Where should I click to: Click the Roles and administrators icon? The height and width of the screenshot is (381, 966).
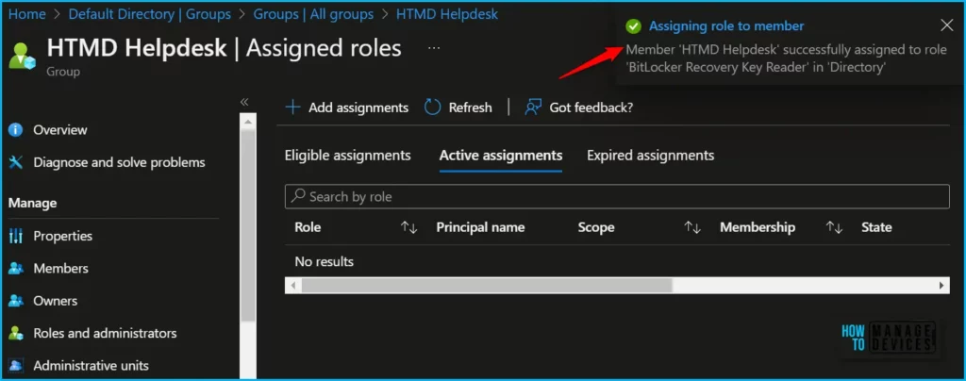click(16, 333)
